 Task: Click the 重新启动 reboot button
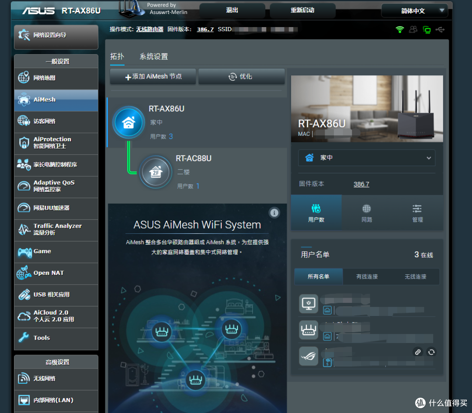coord(302,10)
